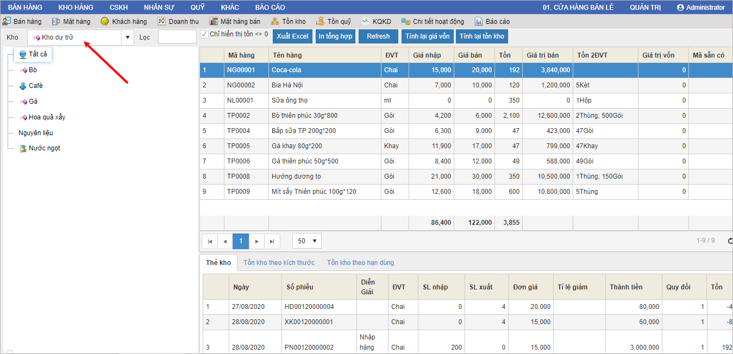The width and height of the screenshot is (733, 354).
Task: Select the Hoa quả xấy category
Action: point(47,117)
